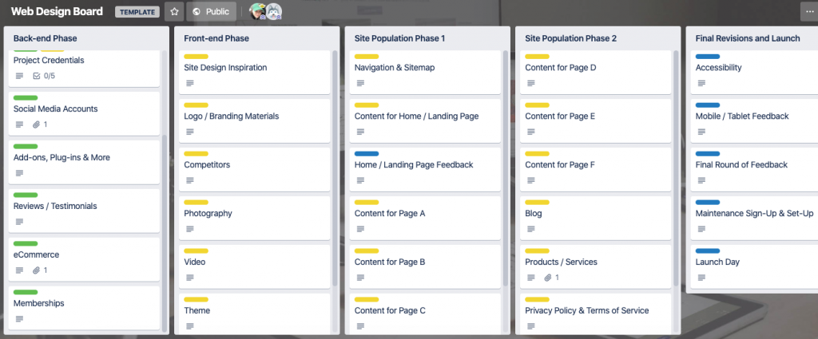This screenshot has width=818, height=339.
Task: Open the Navigation & Sitemap card
Action: tap(425, 72)
